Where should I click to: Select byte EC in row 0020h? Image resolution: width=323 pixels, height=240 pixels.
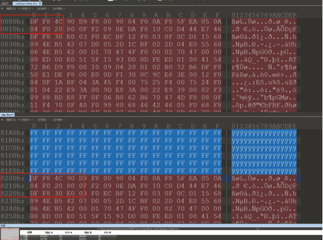pos(107,37)
